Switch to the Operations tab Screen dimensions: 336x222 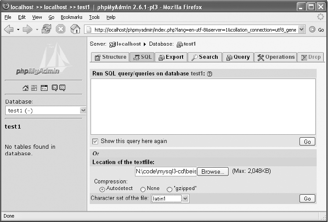coord(276,57)
